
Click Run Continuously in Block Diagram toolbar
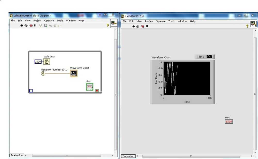click(x=26, y=26)
